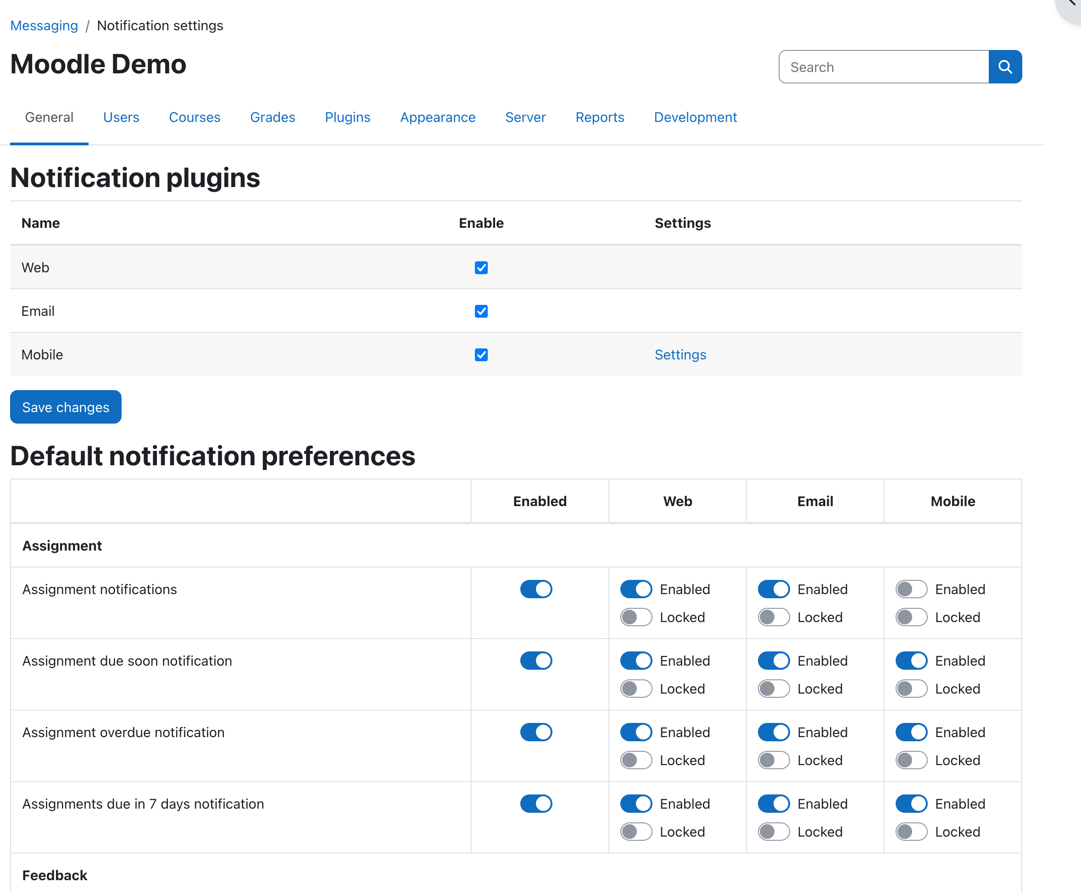Open Mobile plugin Settings link
The height and width of the screenshot is (893, 1081).
coord(680,355)
